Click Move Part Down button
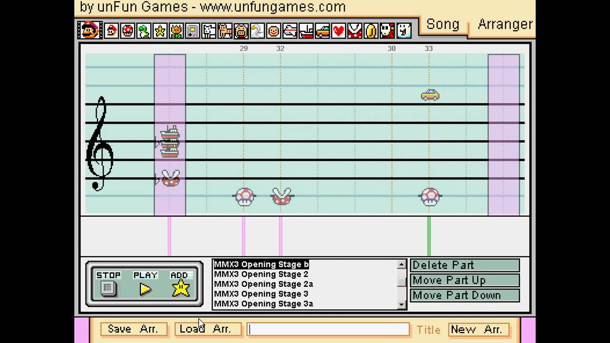This screenshot has height=343, width=610. click(465, 295)
